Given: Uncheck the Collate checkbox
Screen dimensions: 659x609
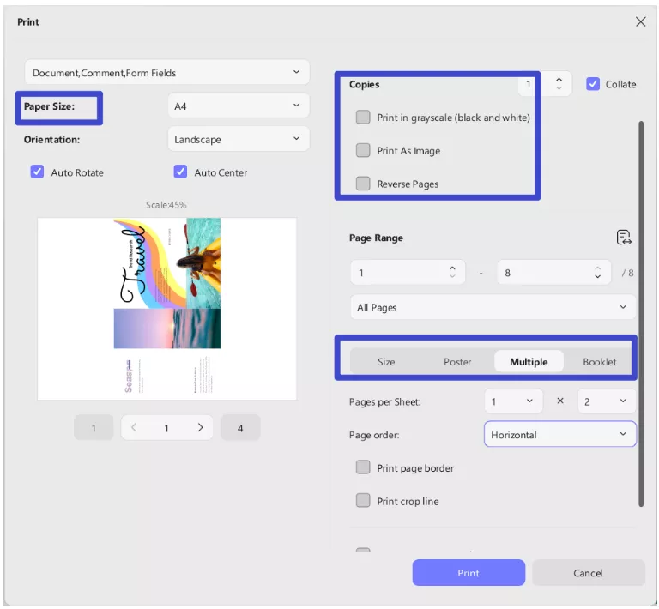Looking at the screenshot, I should click(x=593, y=84).
